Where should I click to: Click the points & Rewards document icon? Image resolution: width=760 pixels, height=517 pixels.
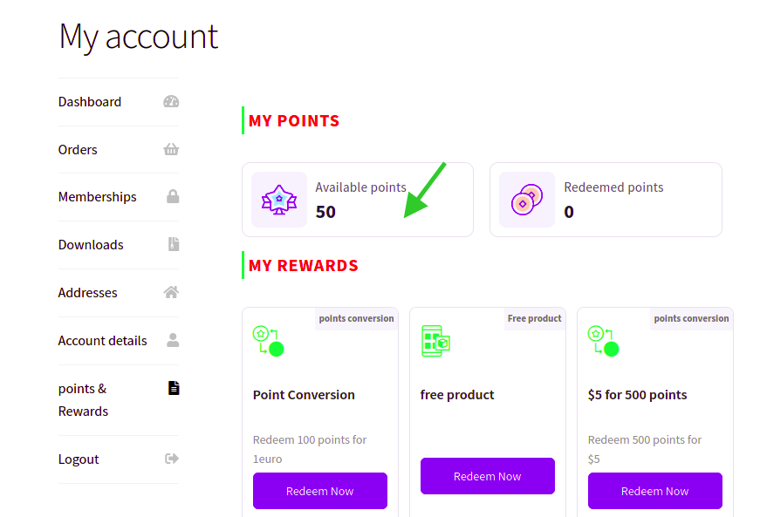click(174, 388)
